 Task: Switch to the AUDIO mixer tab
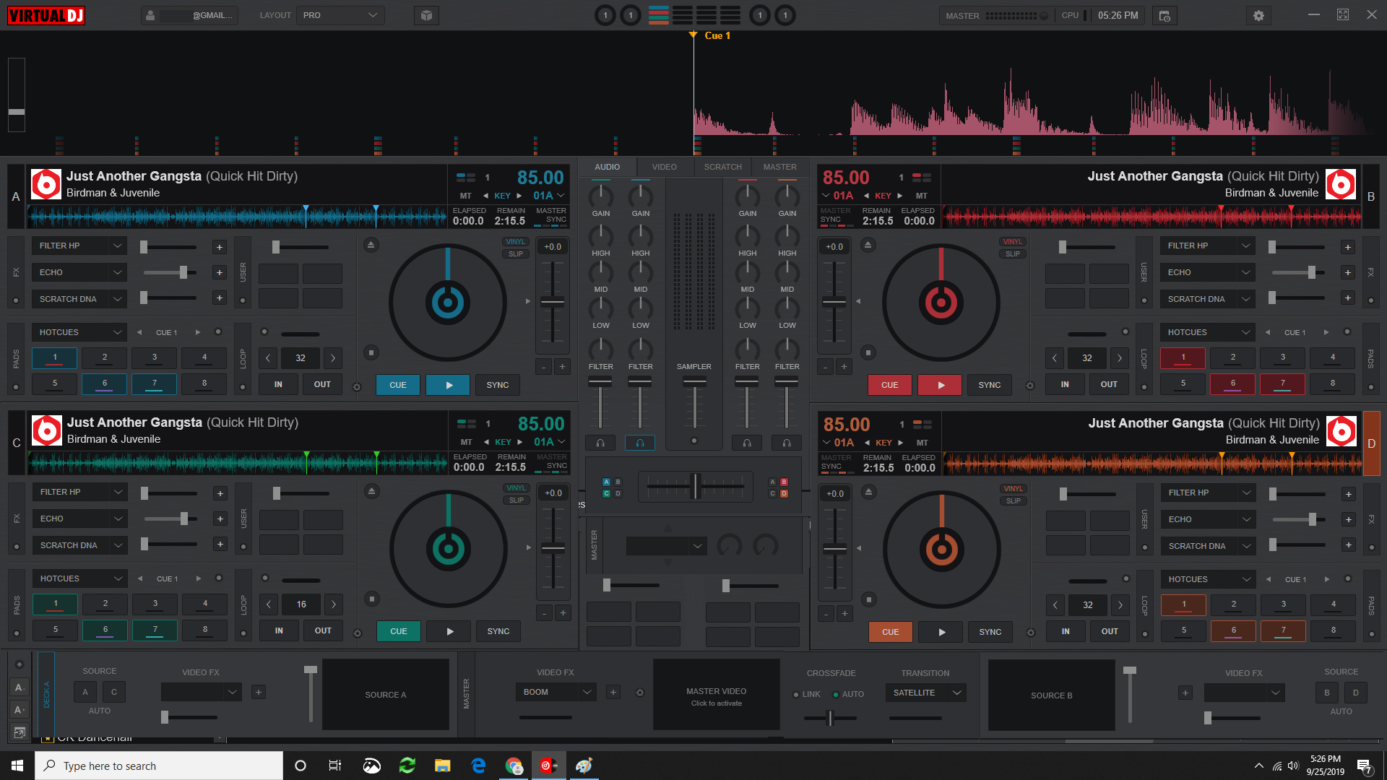(x=607, y=167)
